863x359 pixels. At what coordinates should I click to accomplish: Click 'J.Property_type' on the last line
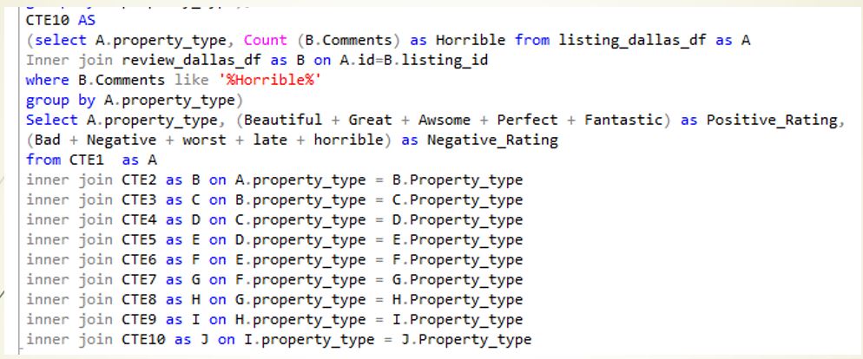point(466,340)
